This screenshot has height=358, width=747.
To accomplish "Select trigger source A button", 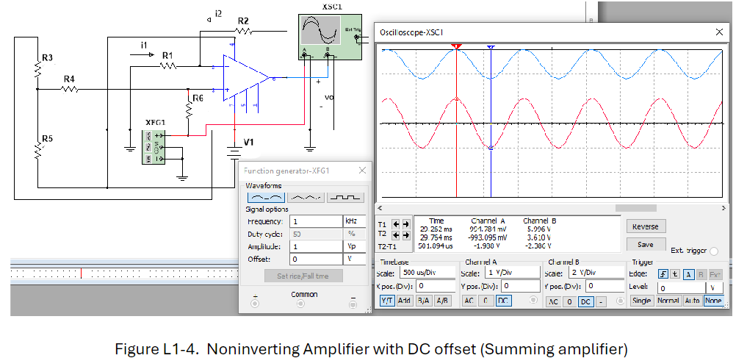I will pyautogui.click(x=688, y=274).
